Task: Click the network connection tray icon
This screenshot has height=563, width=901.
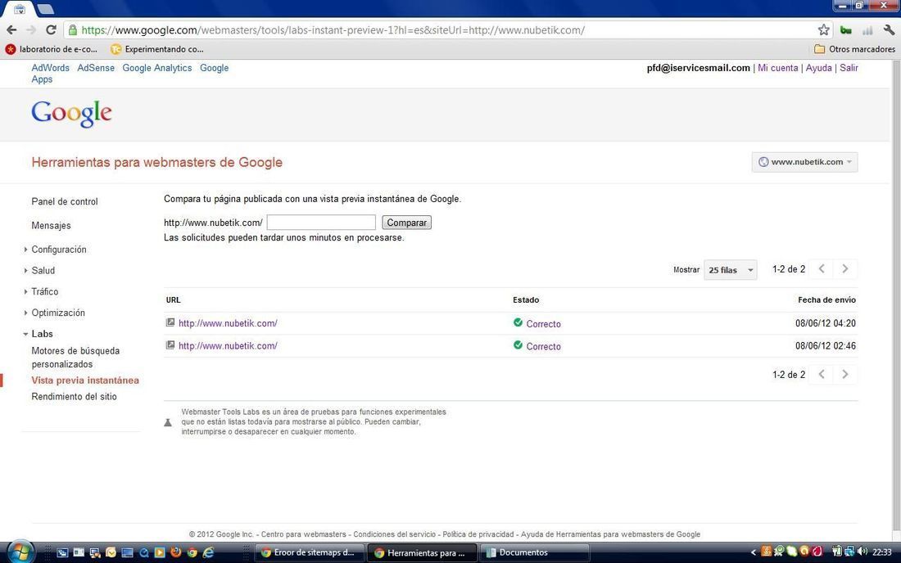Action: (x=849, y=552)
